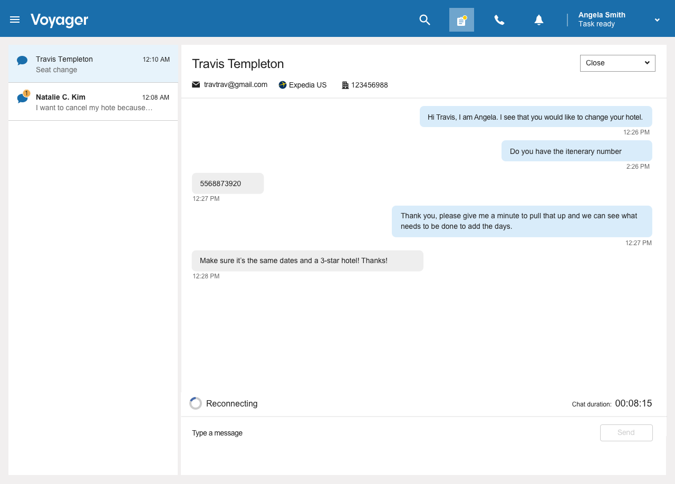Click Travis Templeton's chat bubble icon

(x=22, y=61)
